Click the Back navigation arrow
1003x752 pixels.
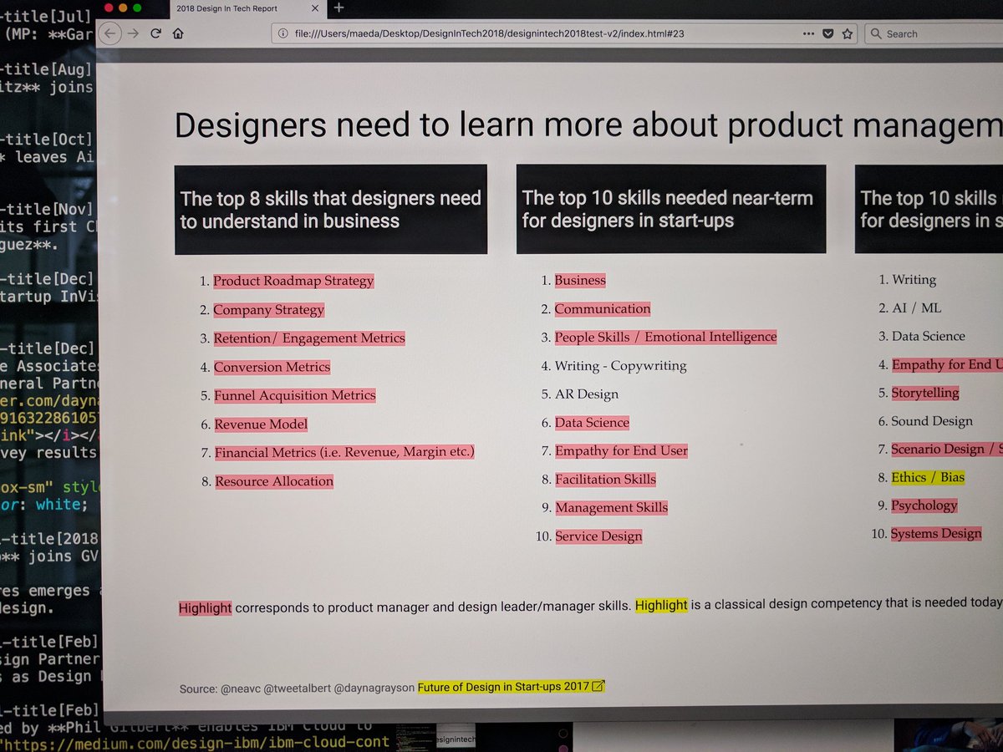coord(109,33)
